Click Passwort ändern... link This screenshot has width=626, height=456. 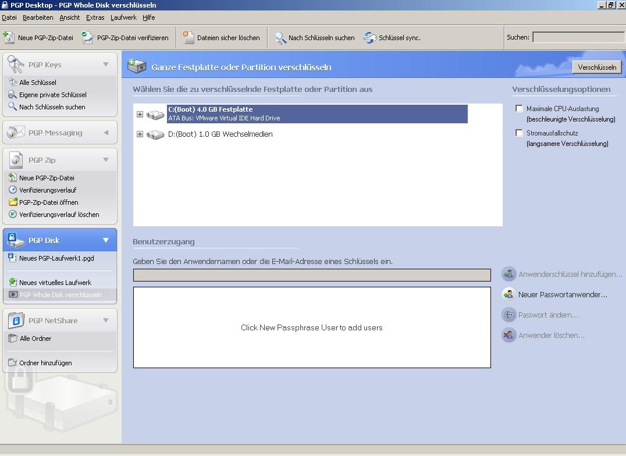pos(548,315)
